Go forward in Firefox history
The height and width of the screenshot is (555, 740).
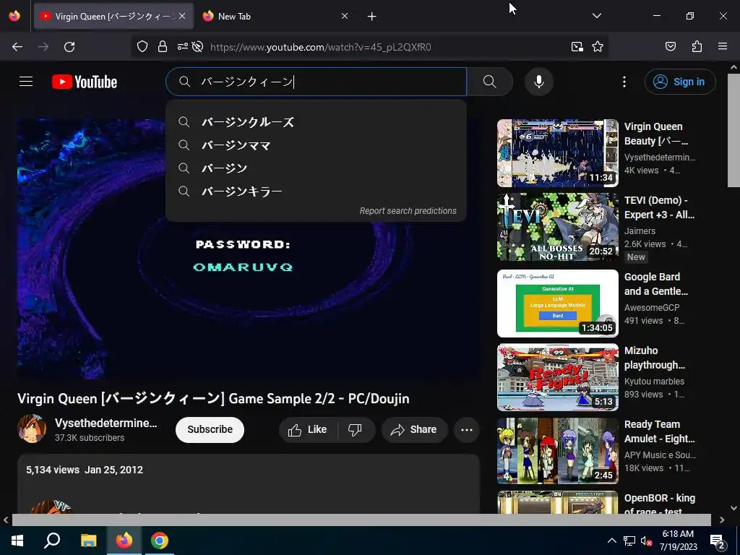tap(43, 47)
